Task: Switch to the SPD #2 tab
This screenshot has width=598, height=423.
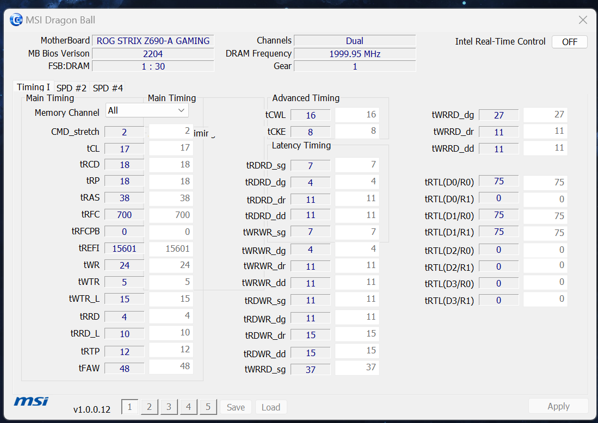Action: (x=71, y=88)
